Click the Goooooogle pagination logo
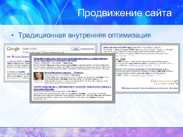 [164, 81]
